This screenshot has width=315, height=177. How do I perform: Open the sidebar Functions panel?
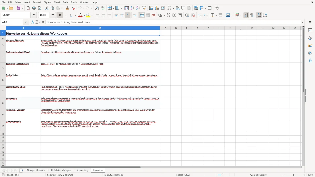coord(310,61)
